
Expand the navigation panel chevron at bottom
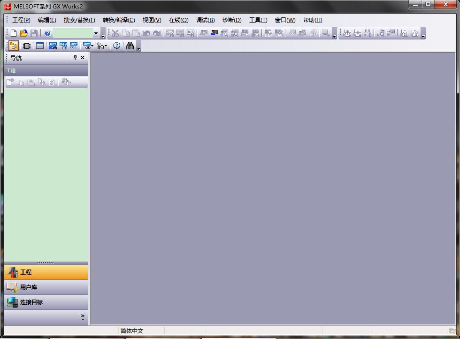[83, 317]
